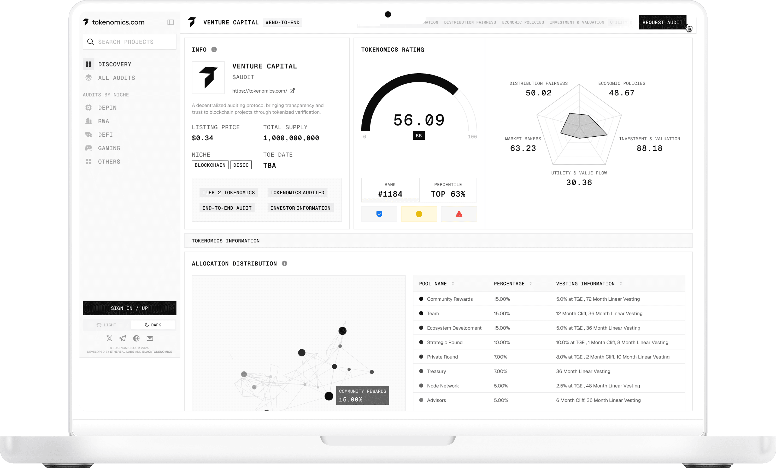This screenshot has height=468, width=776.
Task: Switch to Dark theme
Action: point(153,325)
